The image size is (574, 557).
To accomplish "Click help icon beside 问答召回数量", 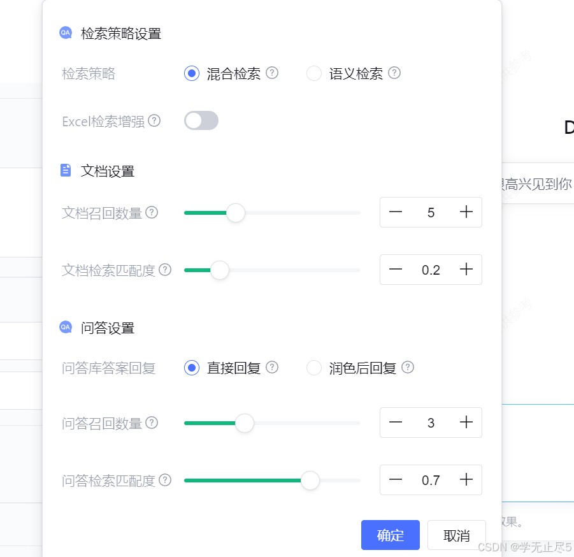I will (x=152, y=423).
